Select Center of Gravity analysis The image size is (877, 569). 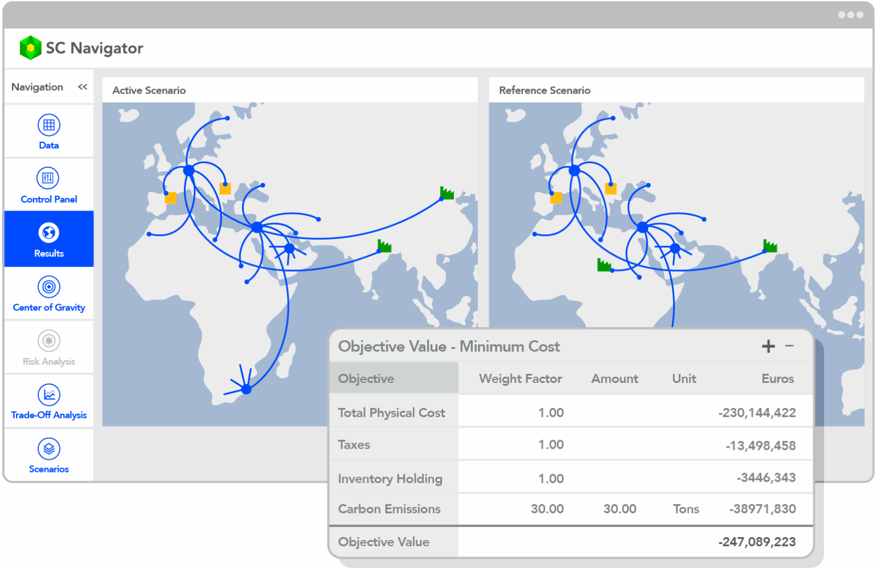pyautogui.click(x=49, y=293)
